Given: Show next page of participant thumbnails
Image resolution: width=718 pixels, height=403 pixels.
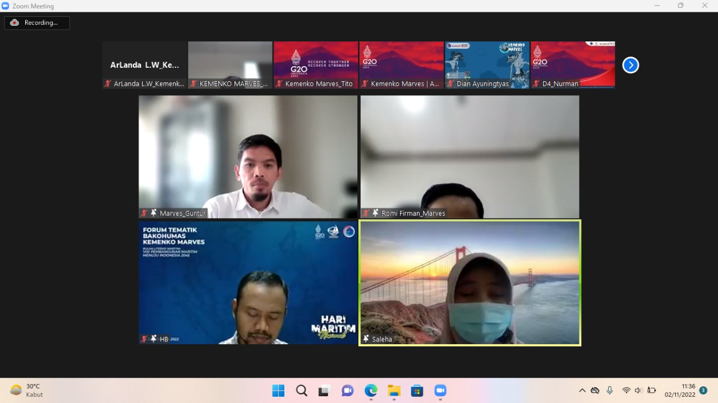Looking at the screenshot, I should 630,65.
